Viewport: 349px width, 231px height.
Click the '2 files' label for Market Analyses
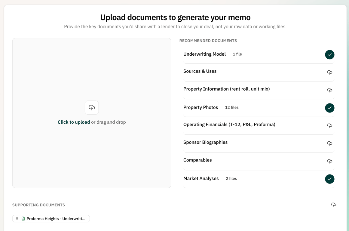pyautogui.click(x=231, y=178)
